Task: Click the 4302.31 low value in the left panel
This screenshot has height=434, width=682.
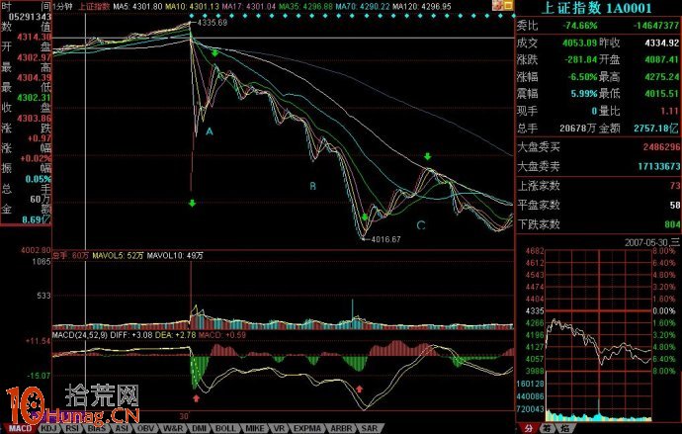Action: (x=34, y=98)
